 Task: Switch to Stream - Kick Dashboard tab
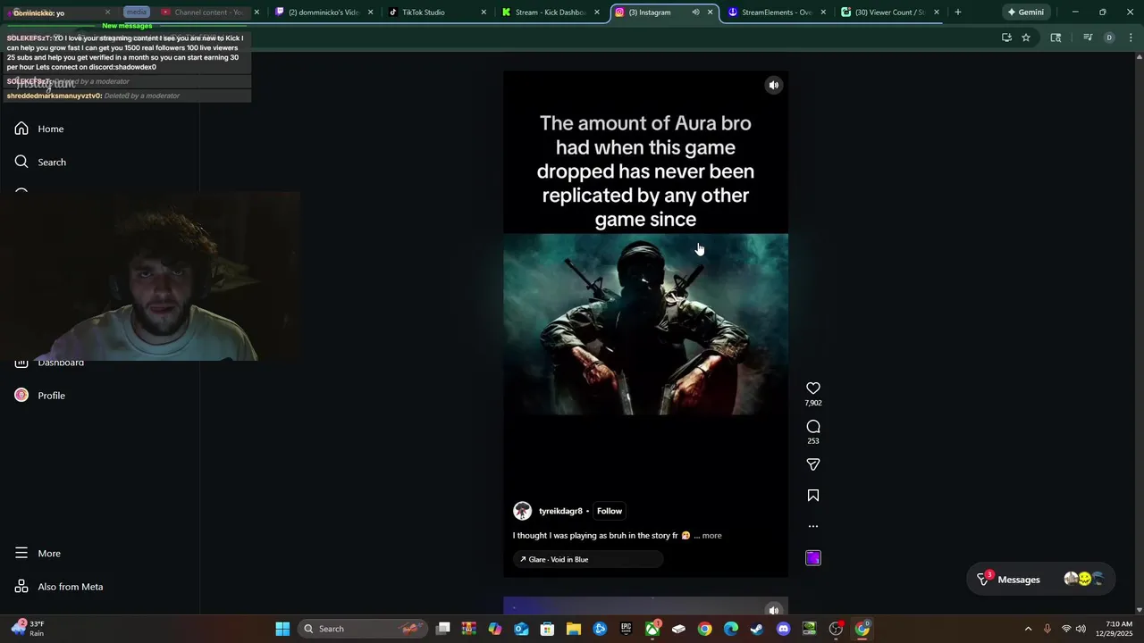click(x=551, y=13)
